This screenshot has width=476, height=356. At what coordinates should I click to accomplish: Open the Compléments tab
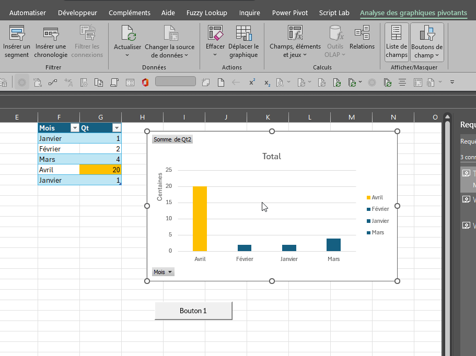[x=130, y=13]
